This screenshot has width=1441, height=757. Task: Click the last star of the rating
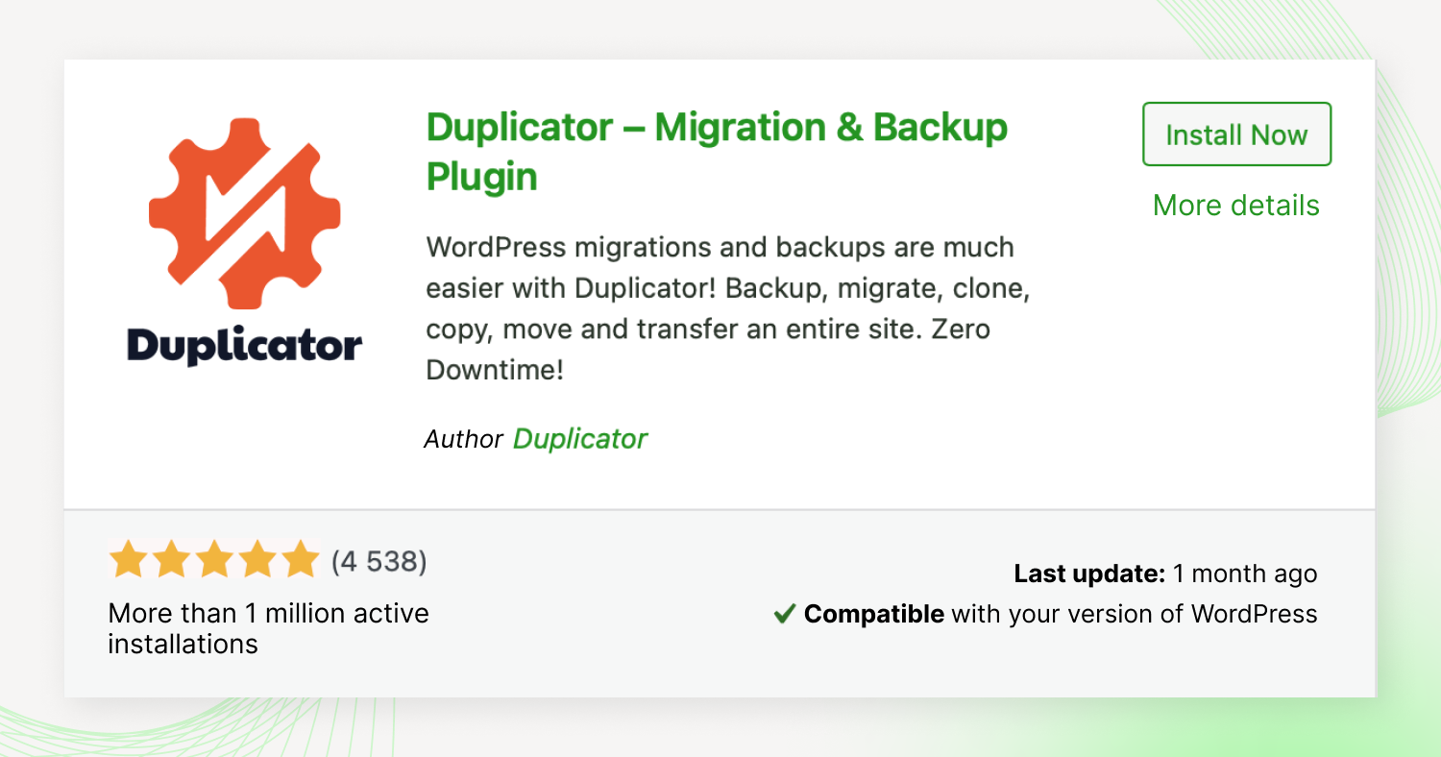point(298,557)
